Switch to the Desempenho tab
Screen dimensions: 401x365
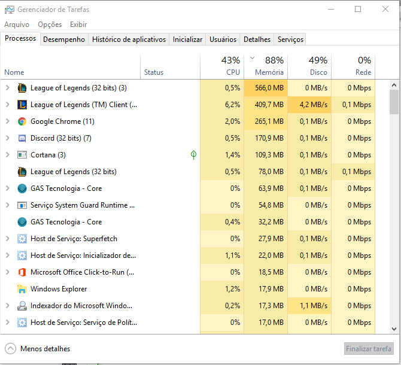point(64,39)
